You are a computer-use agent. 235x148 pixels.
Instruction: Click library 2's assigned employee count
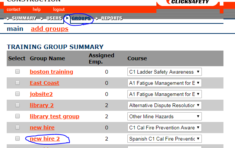(107, 105)
